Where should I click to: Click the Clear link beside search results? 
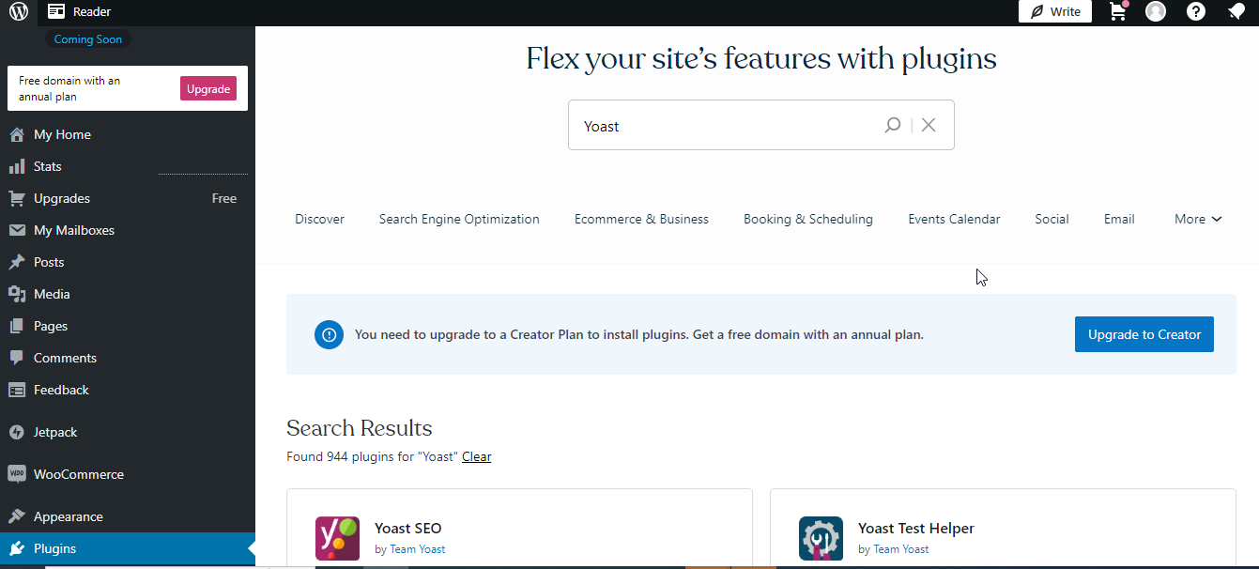tap(477, 456)
